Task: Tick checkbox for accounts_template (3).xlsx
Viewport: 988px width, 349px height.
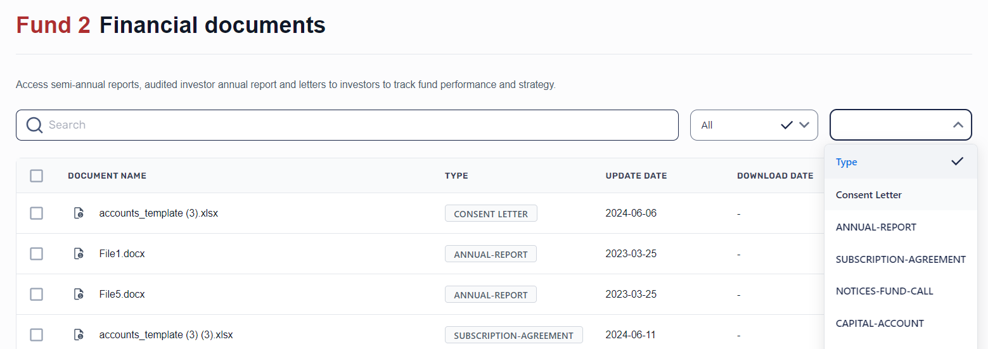Action: coord(37,213)
